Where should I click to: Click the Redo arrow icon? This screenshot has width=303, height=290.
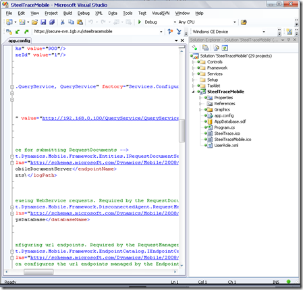click(103, 22)
